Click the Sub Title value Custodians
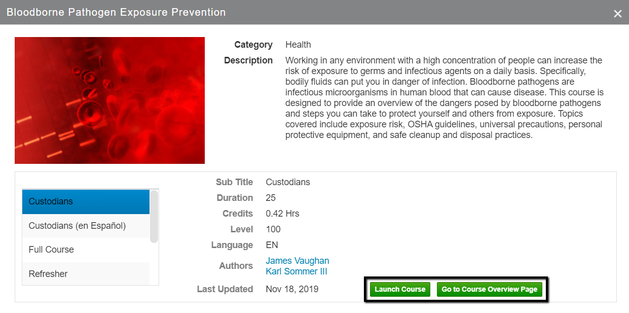629x313 pixels. pyautogui.click(x=288, y=182)
